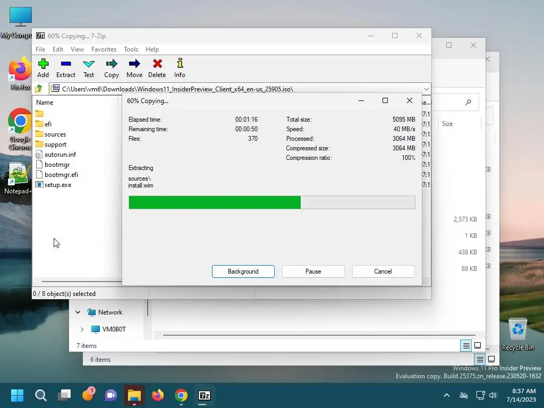This screenshot has width=544, height=408.
Task: Click the Chrome taskbar icon
Action: point(181,395)
